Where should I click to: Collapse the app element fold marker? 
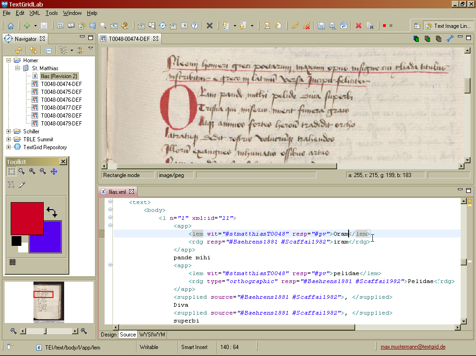point(110,225)
